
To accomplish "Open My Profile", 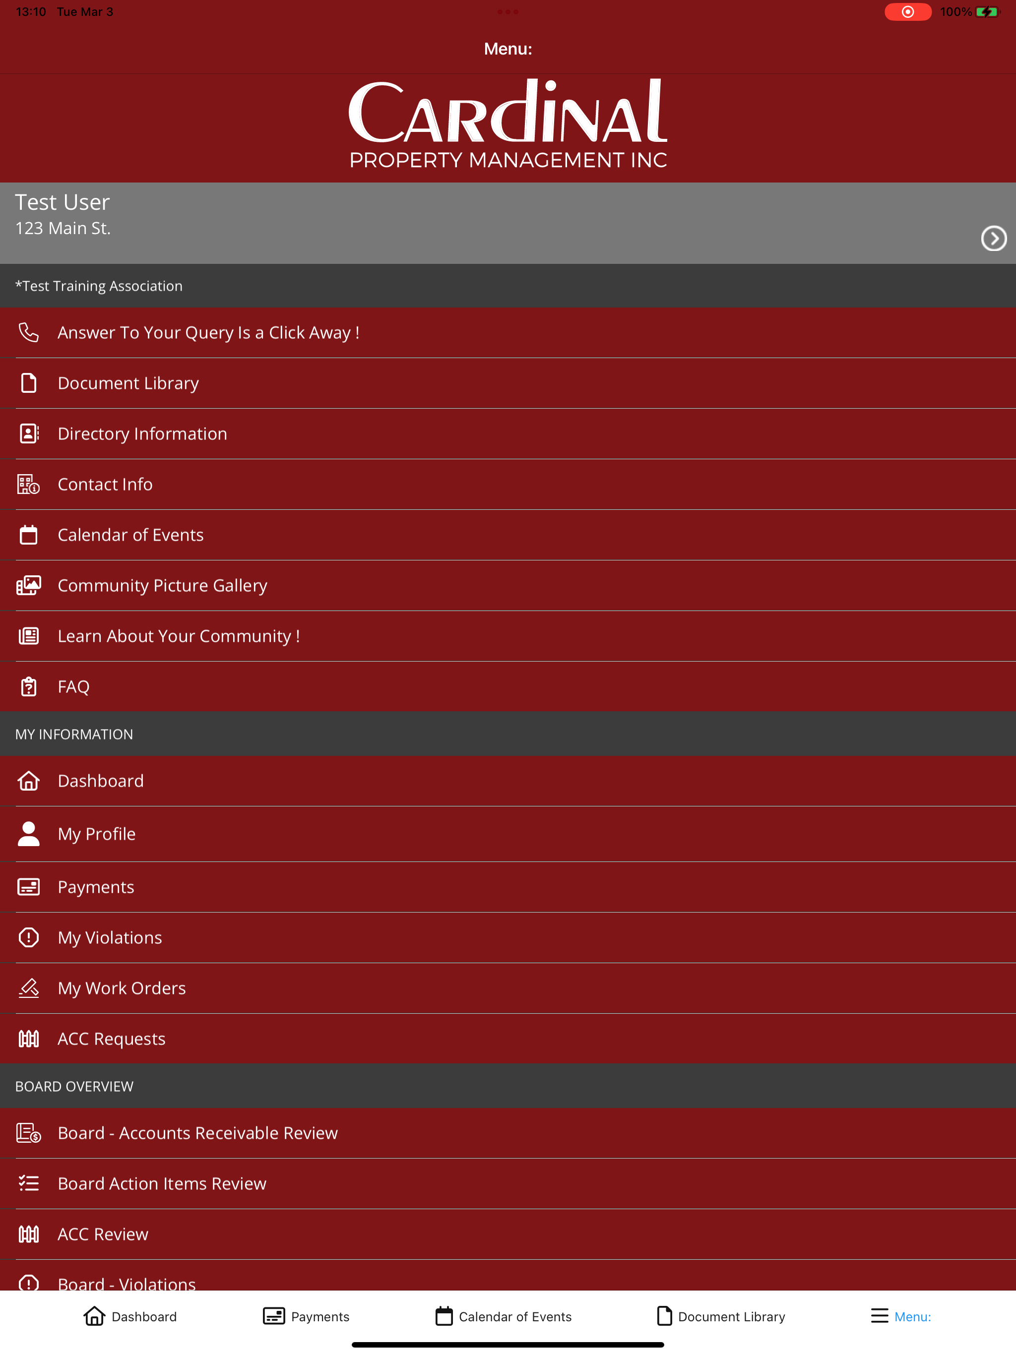I will (x=508, y=834).
